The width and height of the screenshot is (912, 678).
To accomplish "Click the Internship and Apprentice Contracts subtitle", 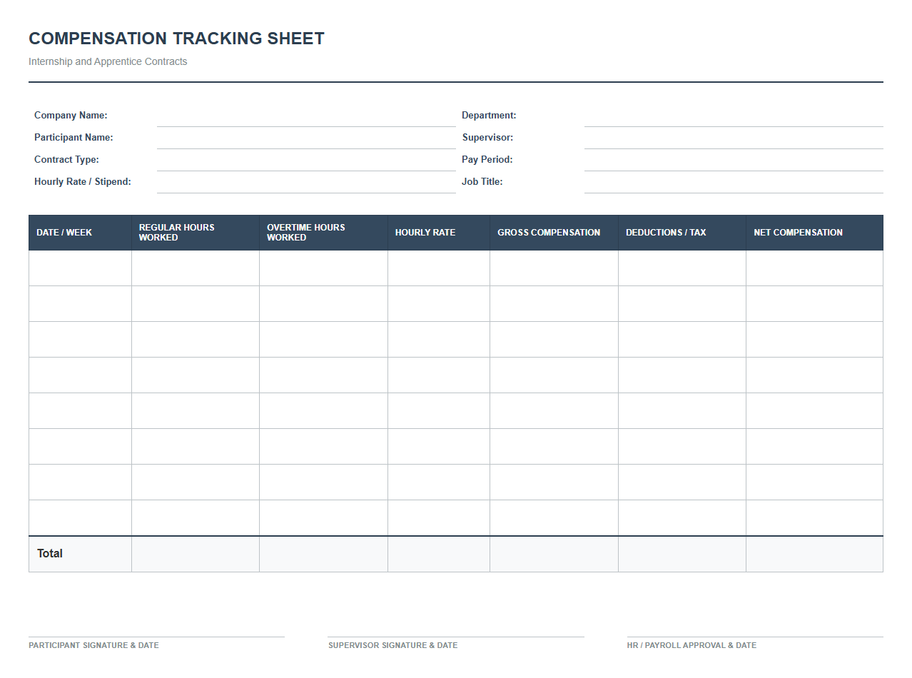I will click(x=108, y=61).
